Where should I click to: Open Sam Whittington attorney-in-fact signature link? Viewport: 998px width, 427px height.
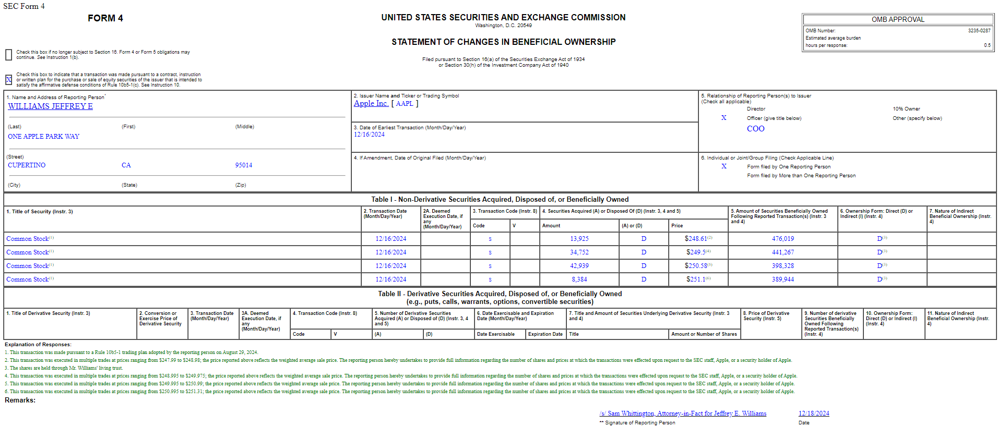click(x=683, y=413)
